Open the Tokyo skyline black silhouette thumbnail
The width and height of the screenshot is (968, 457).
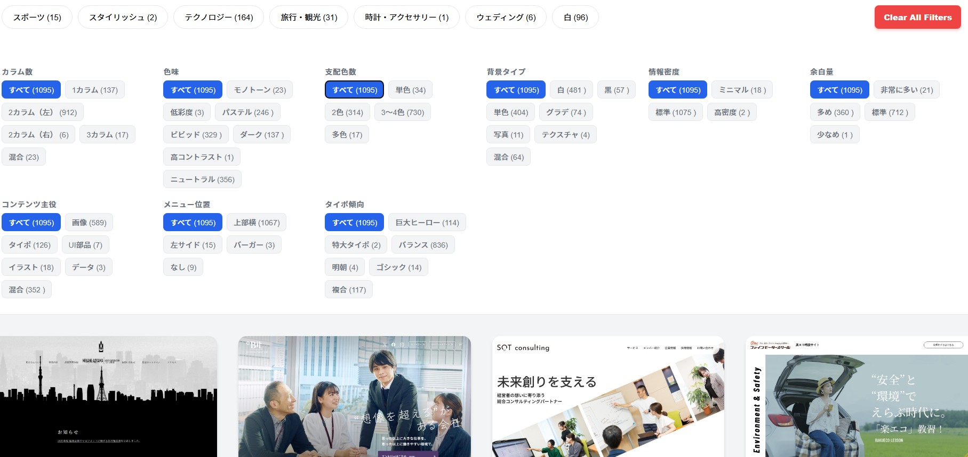pos(108,396)
